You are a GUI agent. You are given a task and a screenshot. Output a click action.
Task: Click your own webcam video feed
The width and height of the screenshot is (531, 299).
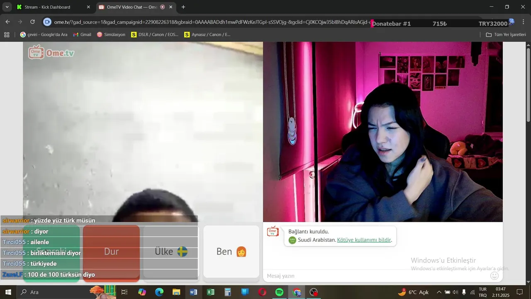pos(383,132)
